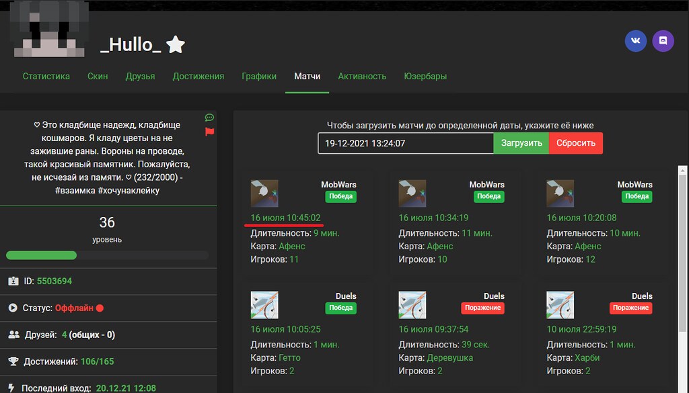Screen dimensions: 689x393
Task: Open the Достижения tab
Action: click(x=198, y=76)
